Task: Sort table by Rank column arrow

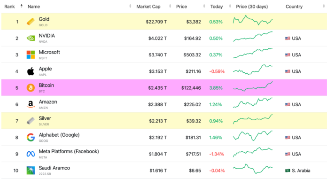Action: pyautogui.click(x=22, y=6)
